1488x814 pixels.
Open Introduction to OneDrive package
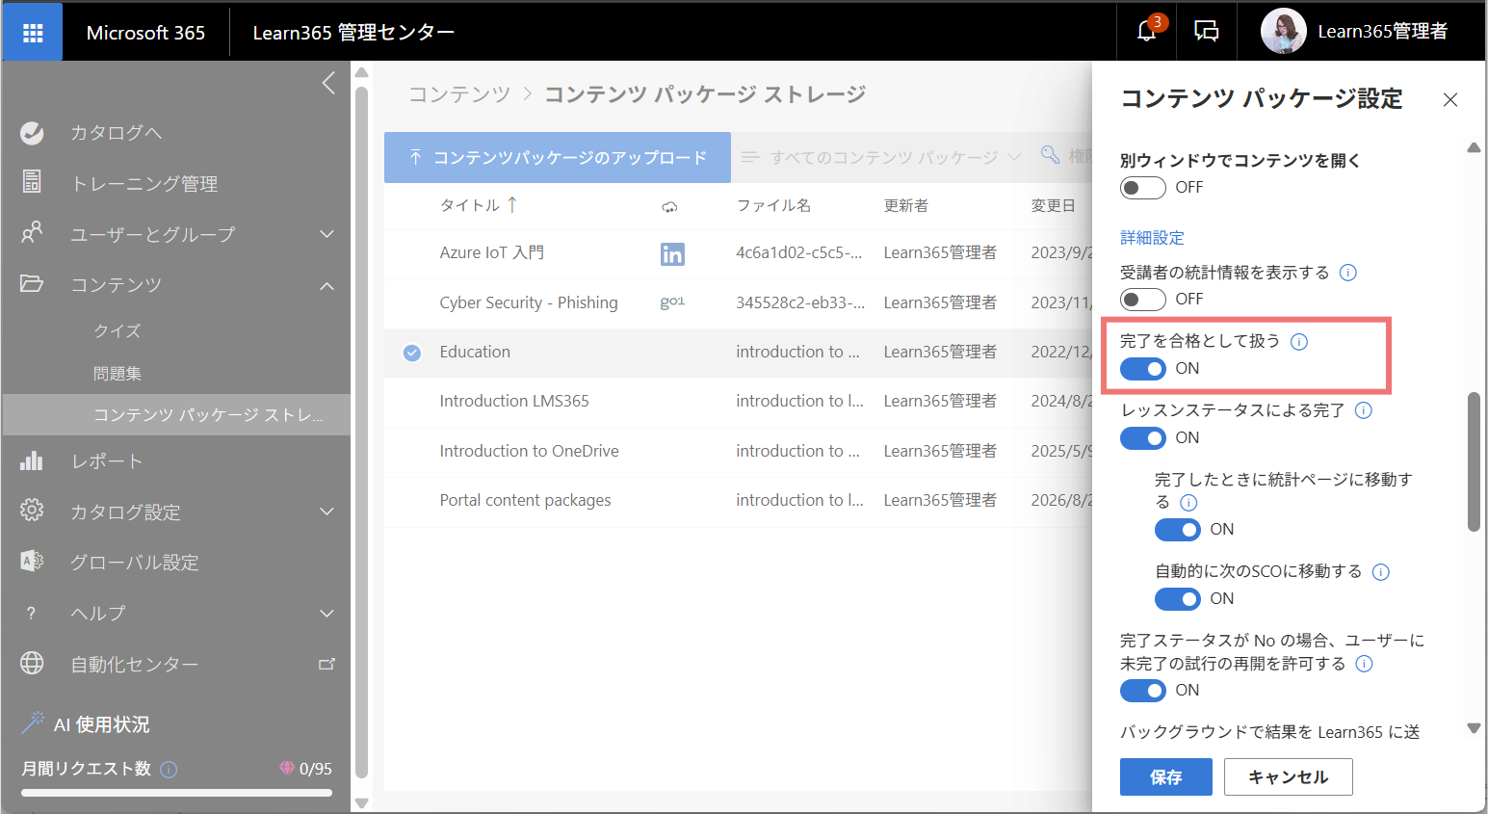pos(529,451)
